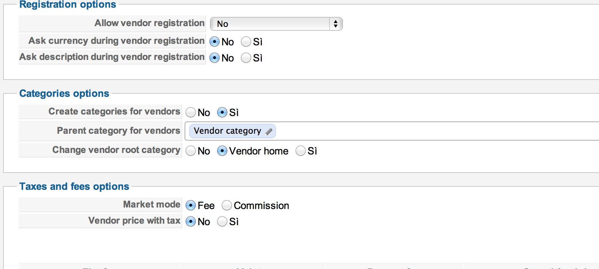Select No for Ask description during registration
Viewport: 599px width, 269px height.
(x=215, y=58)
